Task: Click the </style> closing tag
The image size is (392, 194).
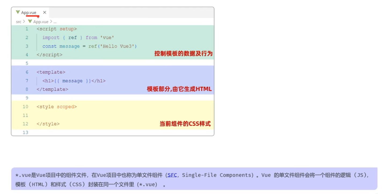Action: (x=48, y=124)
